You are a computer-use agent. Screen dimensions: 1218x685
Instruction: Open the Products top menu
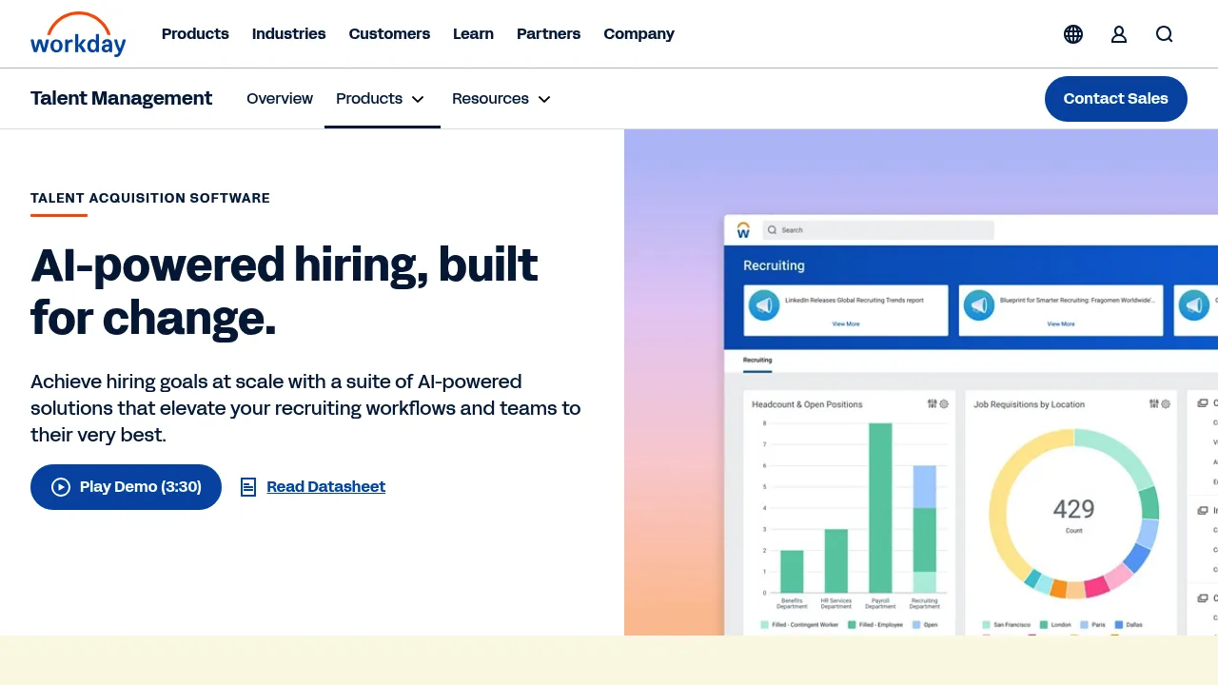(x=195, y=34)
